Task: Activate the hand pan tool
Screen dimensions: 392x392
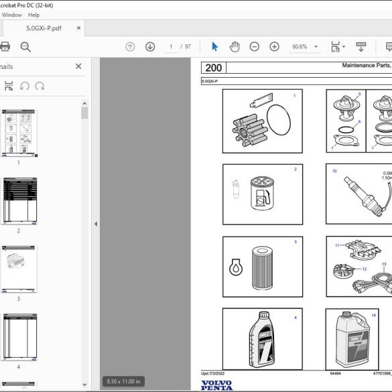Action: 235,47
